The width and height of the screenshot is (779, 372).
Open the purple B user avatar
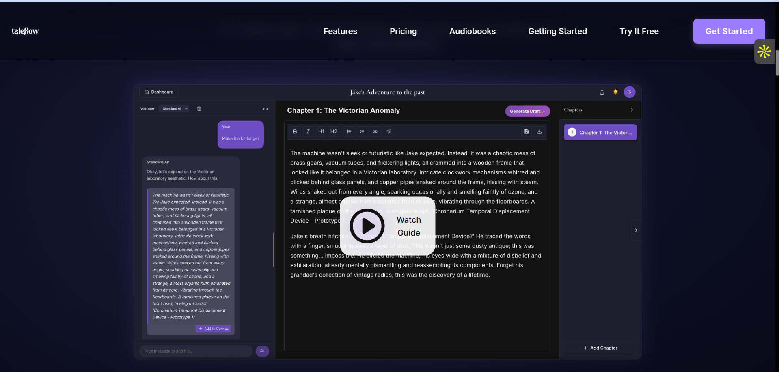[x=630, y=92]
